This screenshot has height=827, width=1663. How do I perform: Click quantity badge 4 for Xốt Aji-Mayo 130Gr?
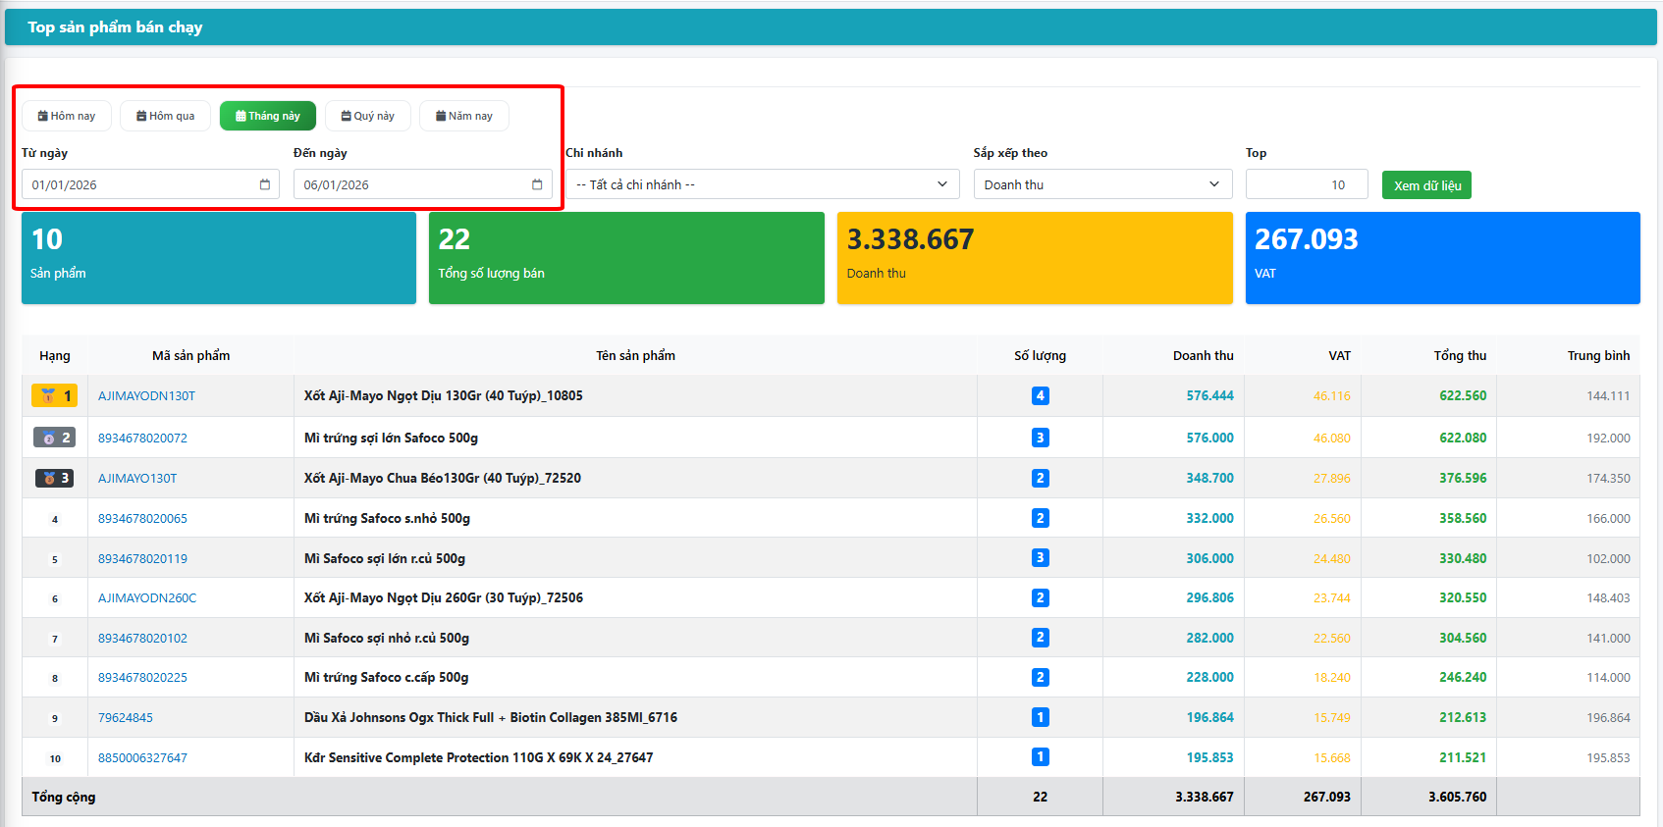tap(1040, 396)
